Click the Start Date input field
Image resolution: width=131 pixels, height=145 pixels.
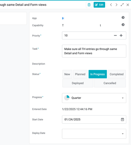94,120
